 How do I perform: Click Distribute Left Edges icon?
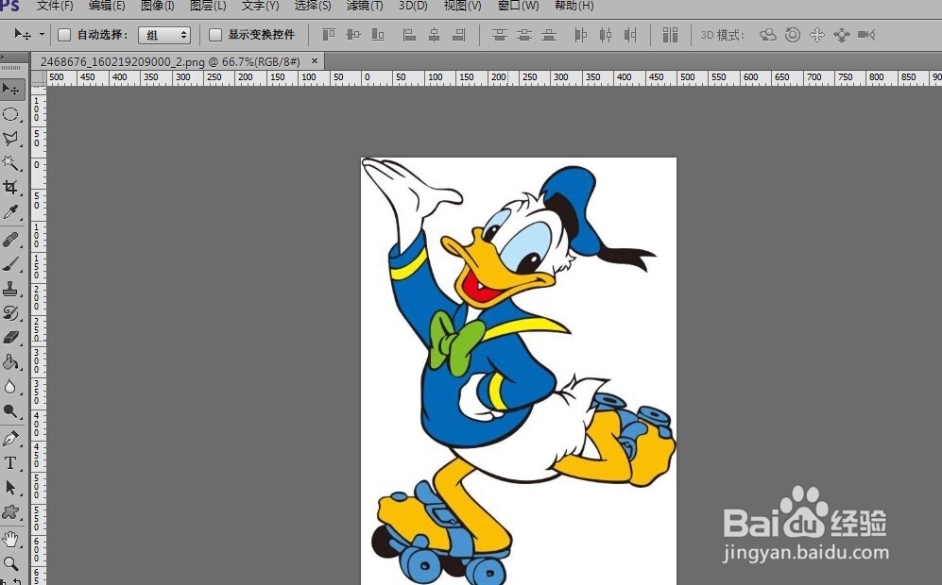[580, 35]
